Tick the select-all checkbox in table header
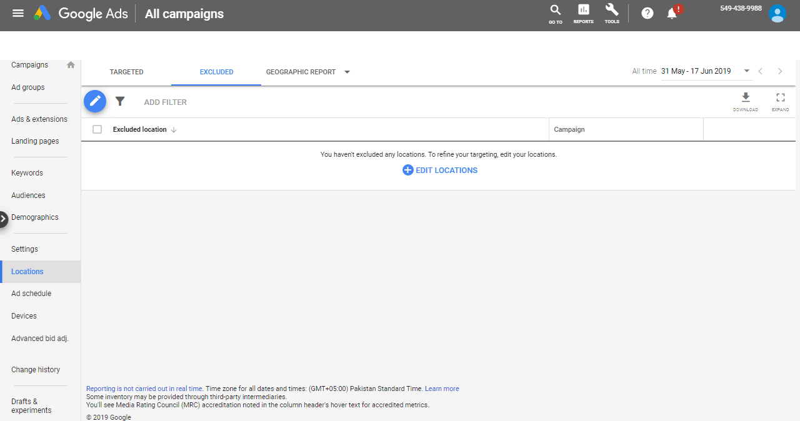Image resolution: width=800 pixels, height=421 pixels. (x=97, y=129)
